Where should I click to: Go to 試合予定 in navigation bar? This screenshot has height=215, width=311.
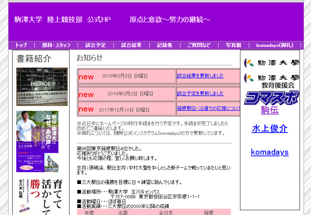click(x=95, y=45)
